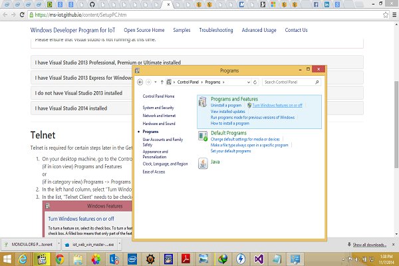The width and height of the screenshot is (399, 266).
Task: Open the Control Panel taskbar icon
Action: click(x=295, y=259)
